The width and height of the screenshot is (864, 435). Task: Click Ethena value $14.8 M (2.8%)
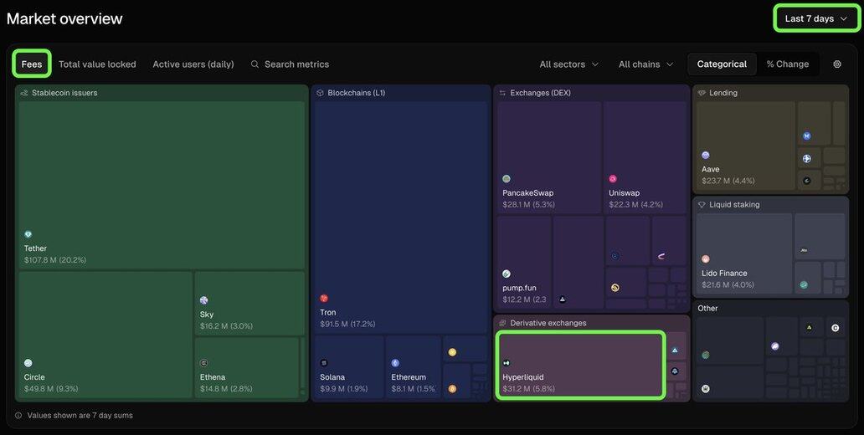[x=226, y=389]
